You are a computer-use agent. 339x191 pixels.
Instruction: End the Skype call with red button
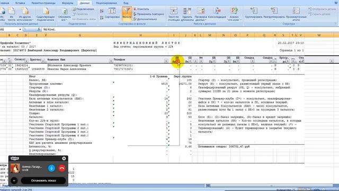pos(62,168)
